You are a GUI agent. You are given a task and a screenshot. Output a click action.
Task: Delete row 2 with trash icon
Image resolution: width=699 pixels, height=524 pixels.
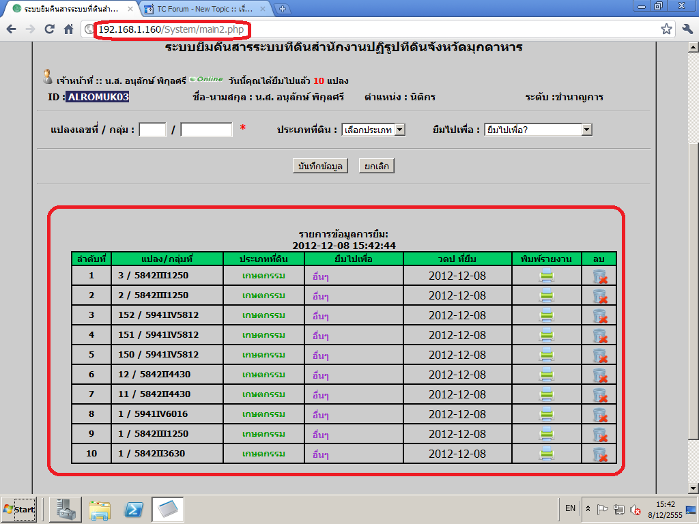coord(600,296)
